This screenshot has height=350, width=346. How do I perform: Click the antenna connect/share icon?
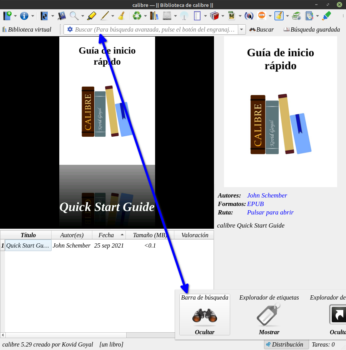(x=184, y=16)
